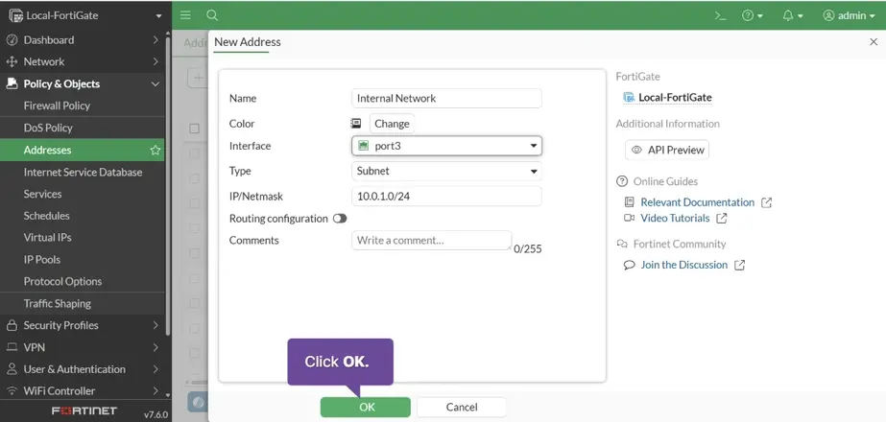Click the FORTINET logo in footer
The image size is (886, 422).
(x=84, y=410)
